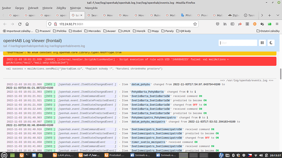Open the Avaxer bookmarks folder
282x158 pixels.
coord(110,31)
